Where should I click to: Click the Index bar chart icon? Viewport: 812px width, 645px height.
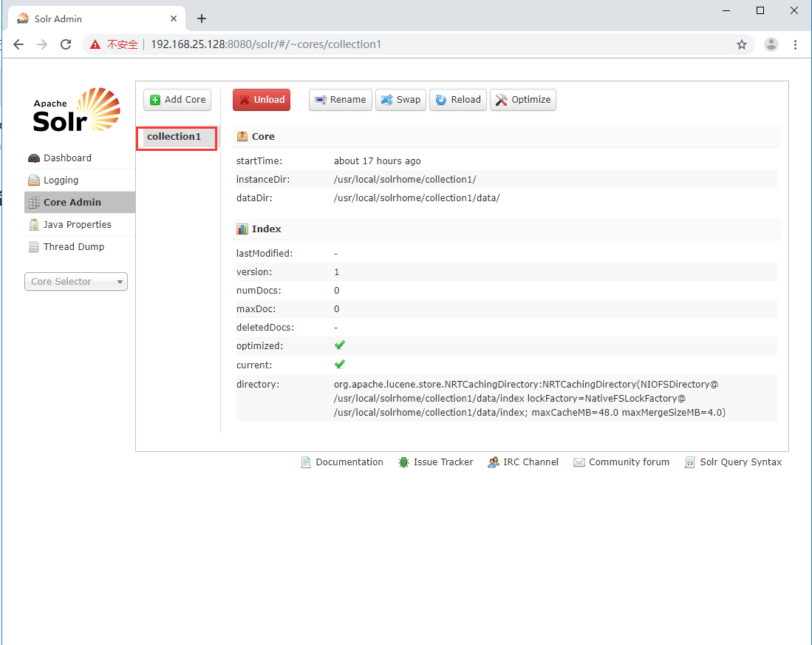pyautogui.click(x=242, y=229)
